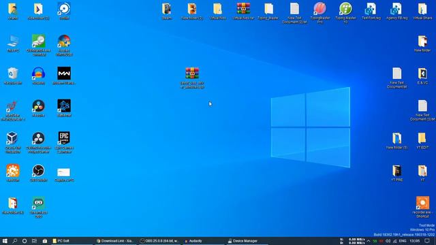Image resolution: width=436 pixels, height=245 pixels.
Task: Open volume speaker tray icon
Action: point(388,241)
